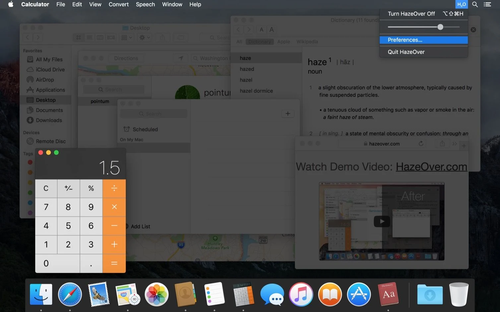Play the HazeOver demo video

(x=382, y=221)
